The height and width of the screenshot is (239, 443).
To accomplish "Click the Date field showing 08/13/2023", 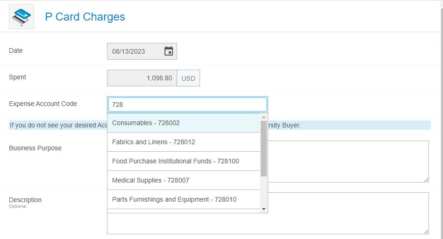I will (x=136, y=51).
